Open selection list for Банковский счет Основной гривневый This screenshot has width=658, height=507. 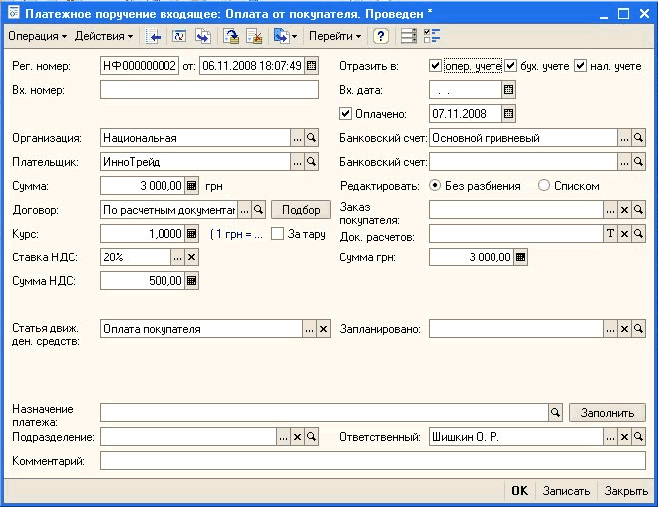625,138
